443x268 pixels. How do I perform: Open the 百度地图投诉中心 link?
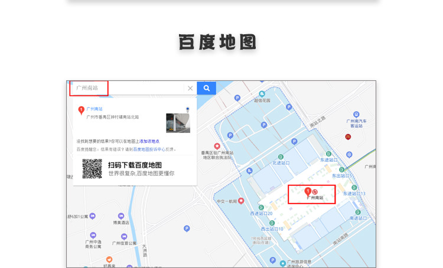[148, 149]
